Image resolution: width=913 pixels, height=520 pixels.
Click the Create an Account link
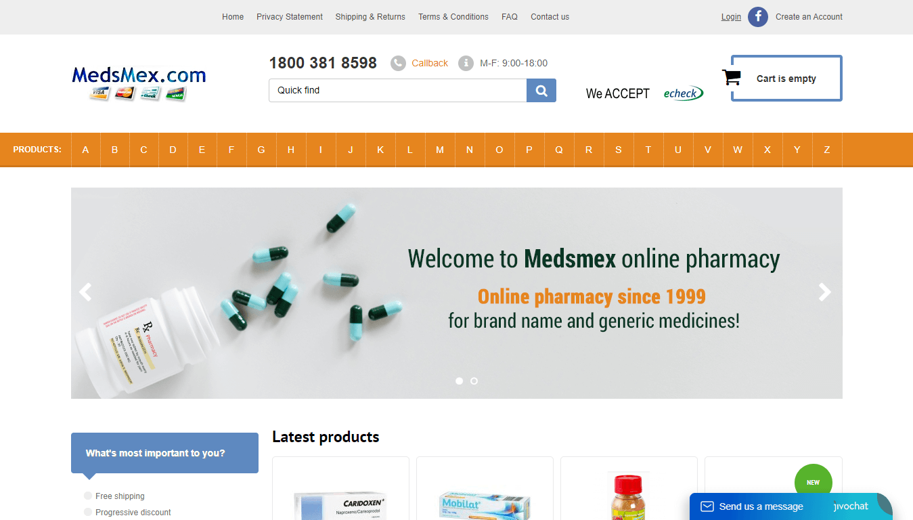coord(809,17)
